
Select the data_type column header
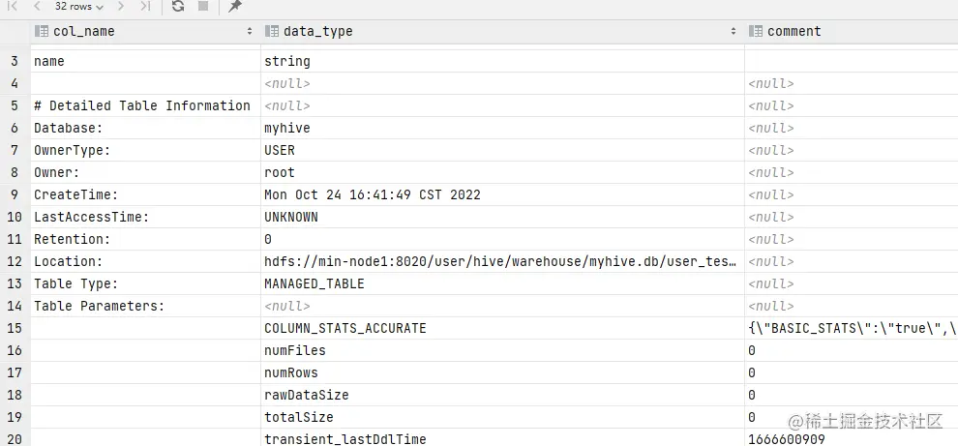click(317, 31)
